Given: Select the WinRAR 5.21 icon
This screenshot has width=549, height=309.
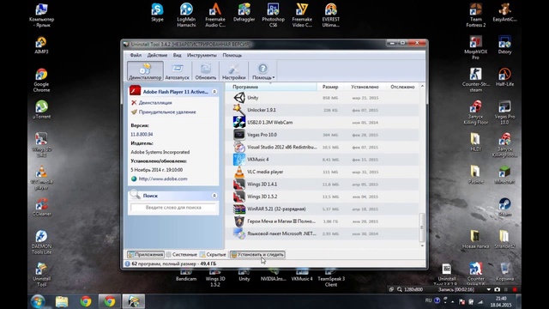Looking at the screenshot, I should (239, 209).
